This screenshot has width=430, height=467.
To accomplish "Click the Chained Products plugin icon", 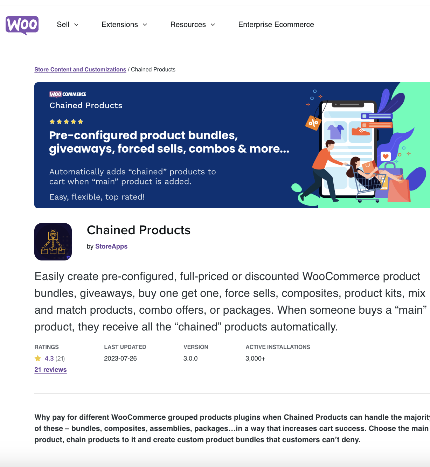I will (53, 242).
